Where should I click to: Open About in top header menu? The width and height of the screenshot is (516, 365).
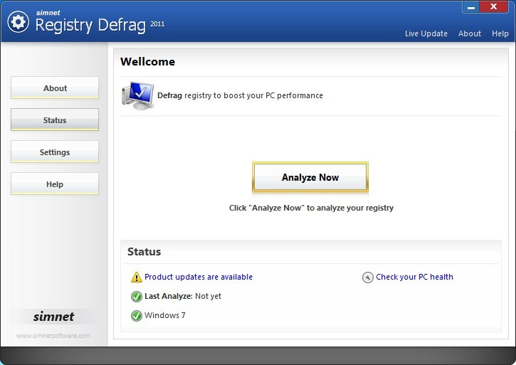(x=469, y=33)
